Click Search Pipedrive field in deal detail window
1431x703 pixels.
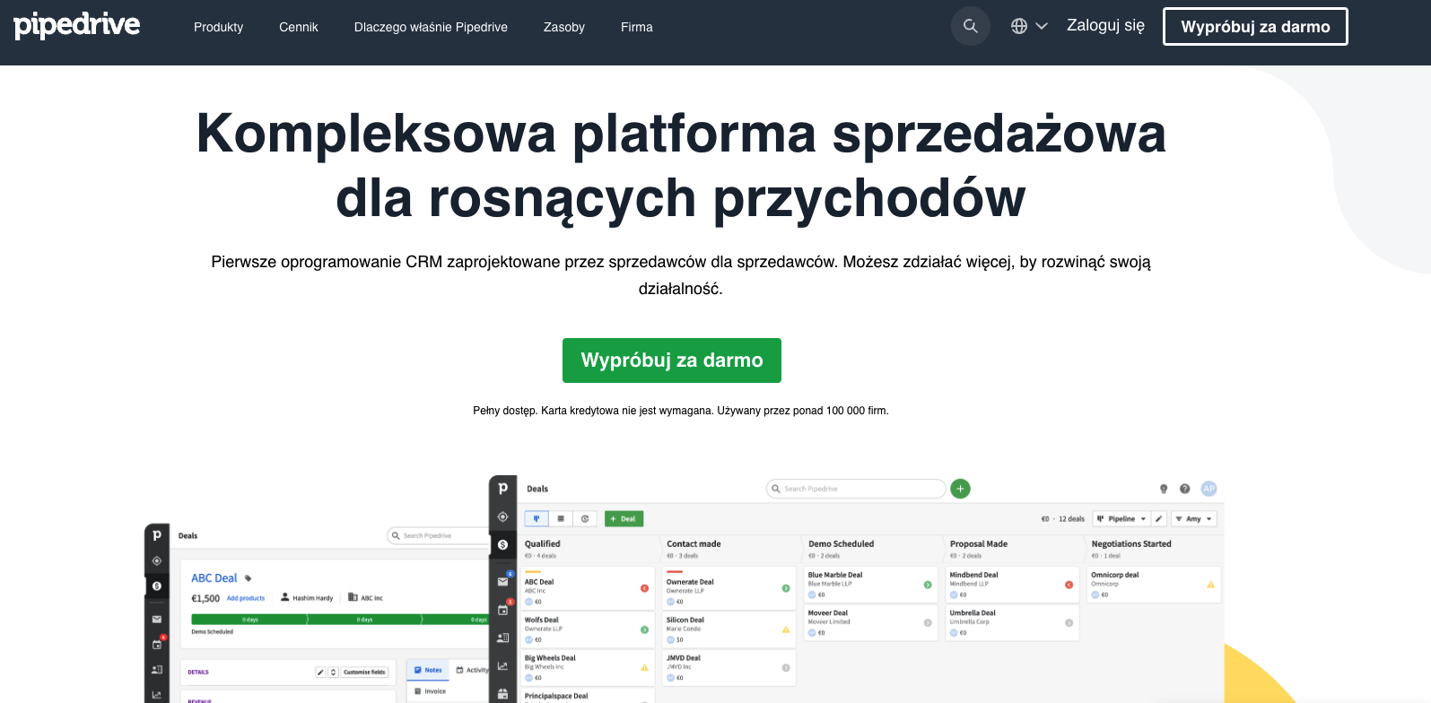click(437, 535)
